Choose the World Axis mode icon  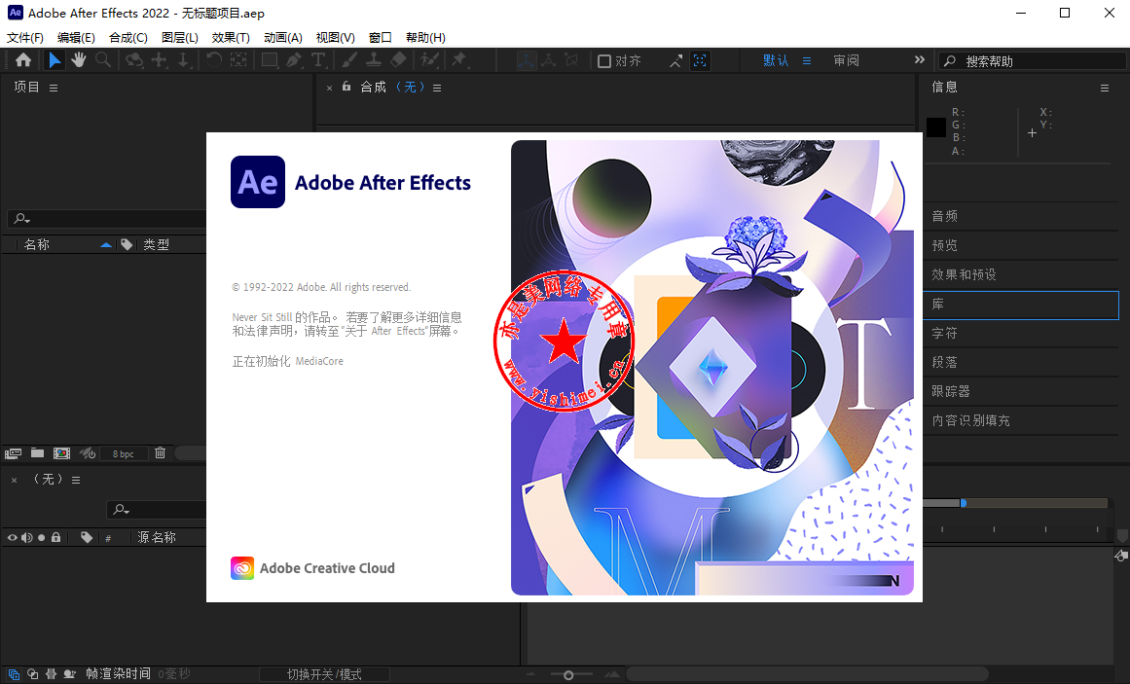(x=549, y=60)
